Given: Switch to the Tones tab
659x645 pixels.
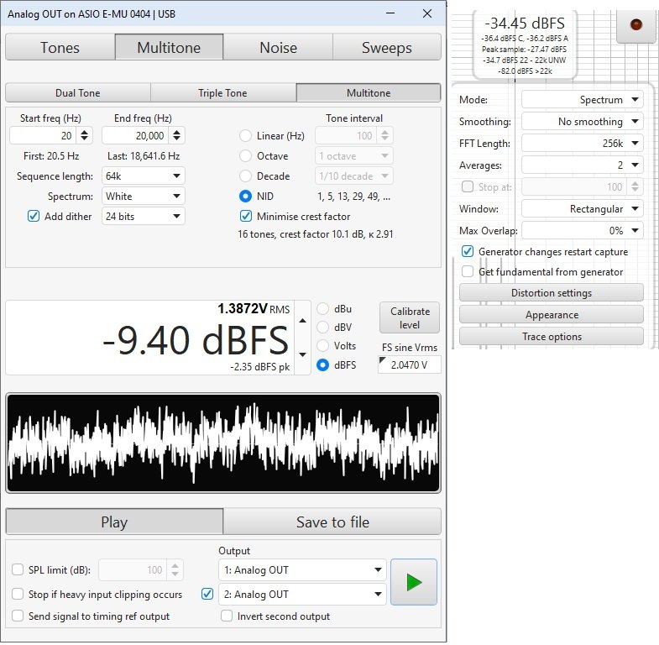Looking at the screenshot, I should tap(60, 48).
